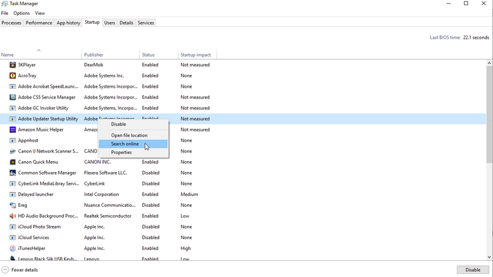This screenshot has width=493, height=277.
Task: Click the Task Manager title bar icon
Action: pos(5,3)
